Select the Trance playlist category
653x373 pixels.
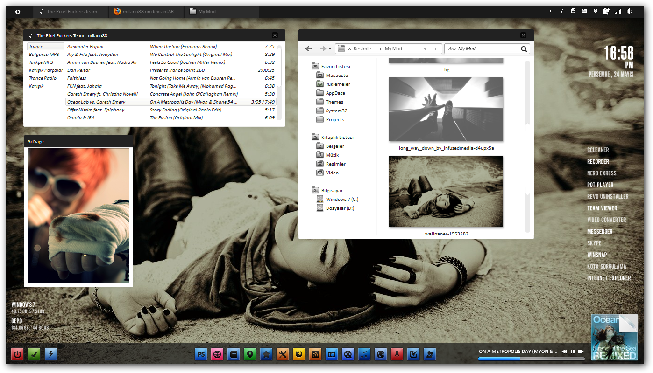[x=46, y=47]
